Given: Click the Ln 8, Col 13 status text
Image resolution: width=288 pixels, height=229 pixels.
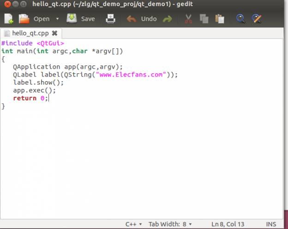Looking at the screenshot, I should click(228, 224).
